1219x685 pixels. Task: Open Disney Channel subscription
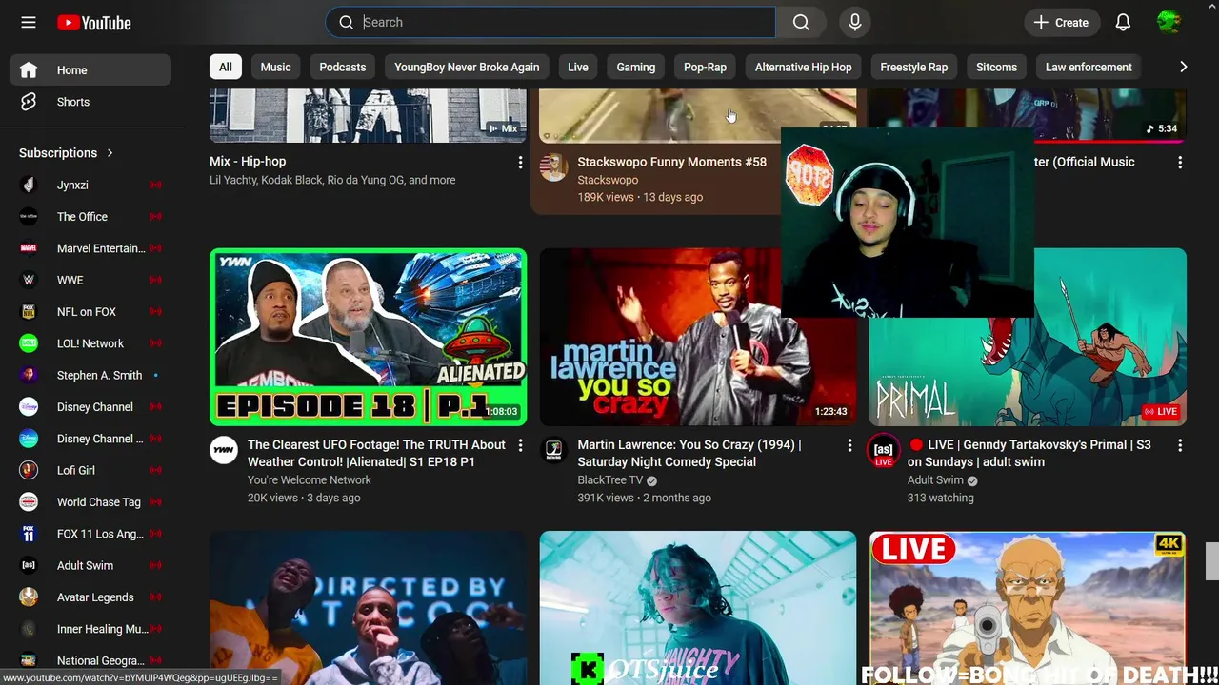tap(90, 406)
